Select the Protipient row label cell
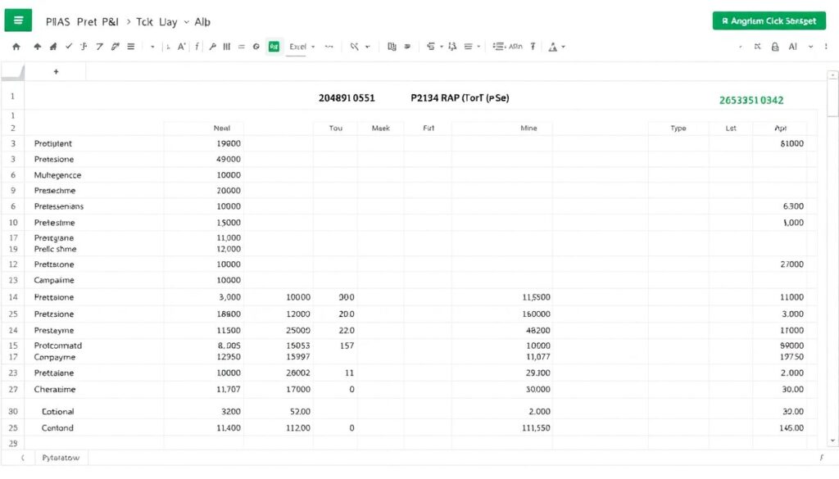The width and height of the screenshot is (839, 479). pyautogui.click(x=53, y=143)
